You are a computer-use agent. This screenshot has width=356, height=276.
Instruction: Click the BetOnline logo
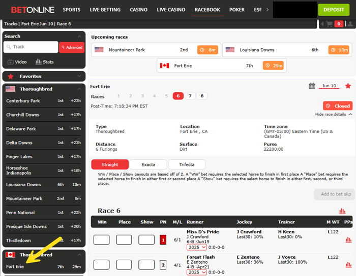[x=33, y=10]
